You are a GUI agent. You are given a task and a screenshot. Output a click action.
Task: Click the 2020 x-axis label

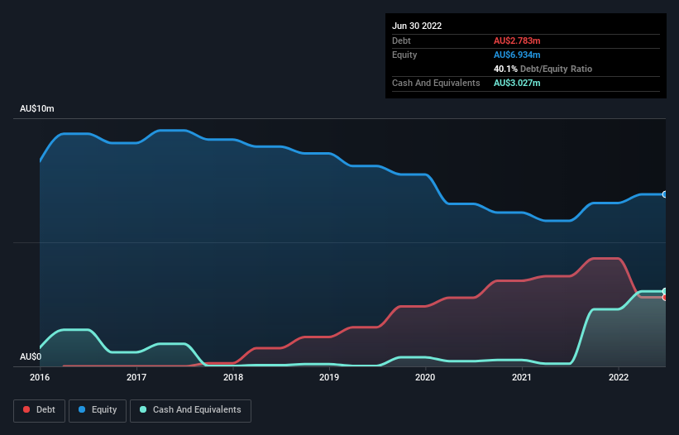425,377
